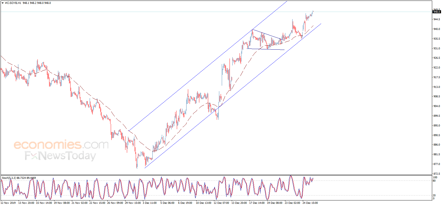Select the #C-SOYB,H1 chart symbol title
This screenshot has height=206, width=443.
13,3
